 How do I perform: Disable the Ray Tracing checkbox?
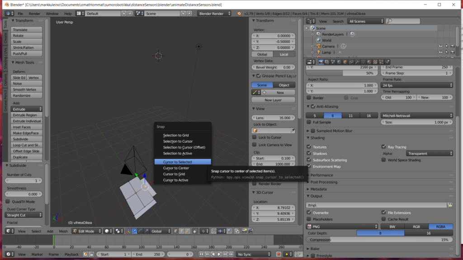click(384, 147)
